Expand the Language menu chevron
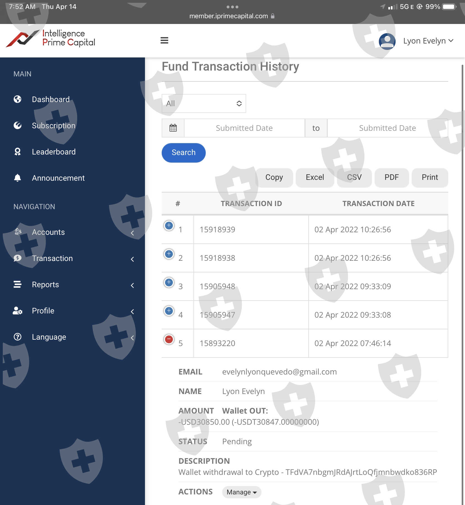This screenshot has width=465, height=505. pos(132,338)
